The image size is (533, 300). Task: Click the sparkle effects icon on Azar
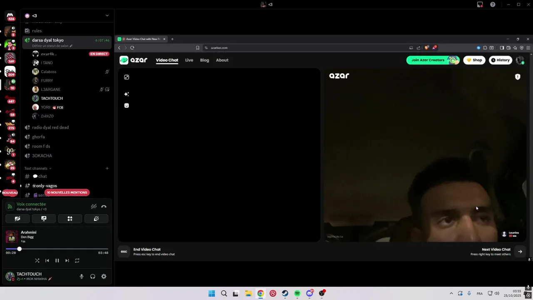coord(127,94)
